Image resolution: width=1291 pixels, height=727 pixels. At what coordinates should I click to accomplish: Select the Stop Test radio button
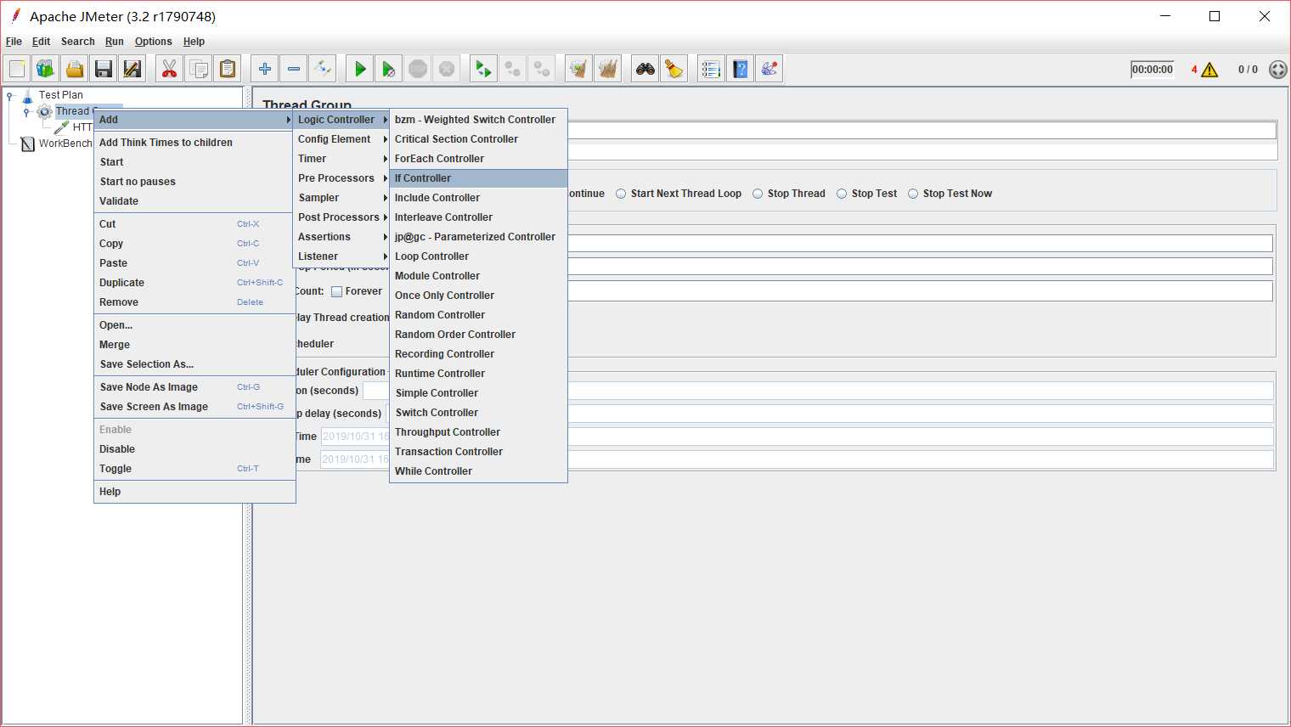tap(842, 194)
